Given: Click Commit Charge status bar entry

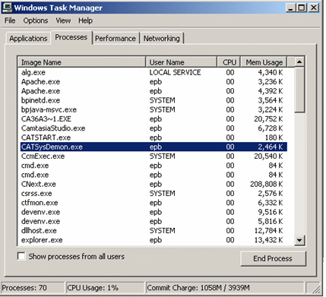Looking at the screenshot, I should click(x=224, y=288).
